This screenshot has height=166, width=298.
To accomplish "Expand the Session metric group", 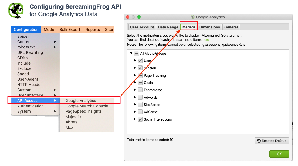I will 135,68.
